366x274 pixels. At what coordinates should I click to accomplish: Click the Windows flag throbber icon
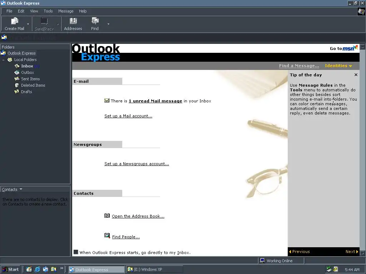361,11
